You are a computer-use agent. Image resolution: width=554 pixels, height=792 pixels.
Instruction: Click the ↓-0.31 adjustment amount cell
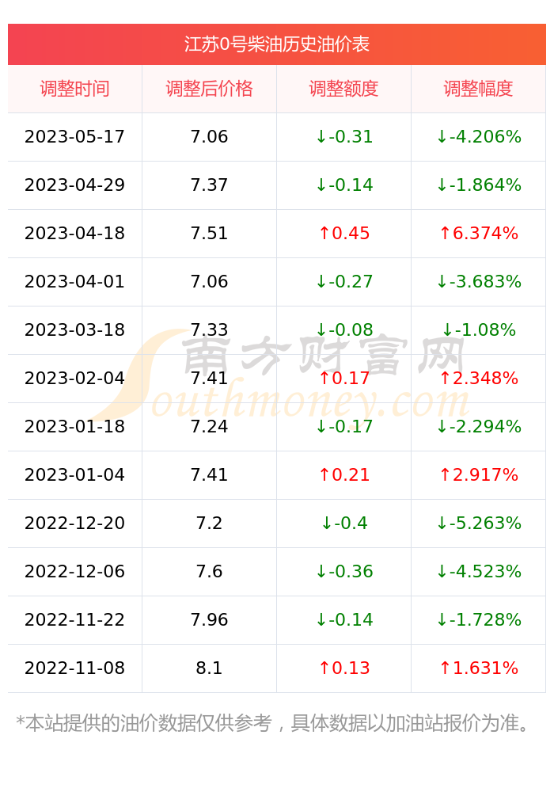pyautogui.click(x=343, y=137)
